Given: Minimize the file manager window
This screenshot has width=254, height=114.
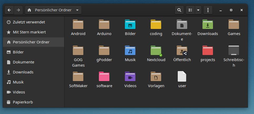Looking at the screenshot, I should (220, 10).
